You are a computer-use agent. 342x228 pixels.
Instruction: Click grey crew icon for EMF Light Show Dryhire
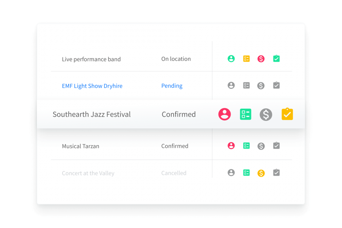click(x=231, y=85)
